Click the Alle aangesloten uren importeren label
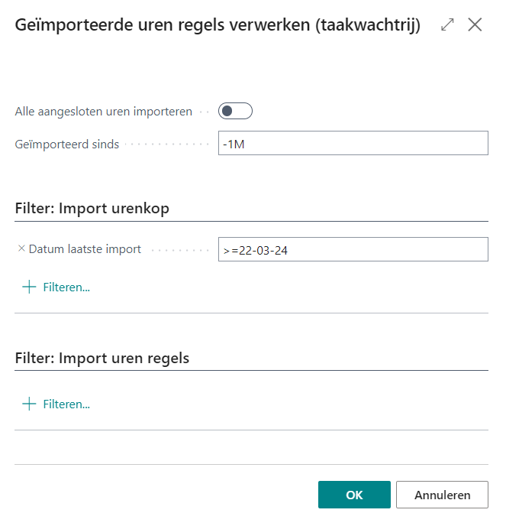The height and width of the screenshot is (526, 506). 104,112
